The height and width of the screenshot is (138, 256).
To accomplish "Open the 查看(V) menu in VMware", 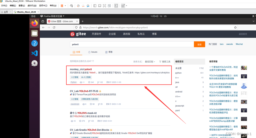I will click(22, 5).
